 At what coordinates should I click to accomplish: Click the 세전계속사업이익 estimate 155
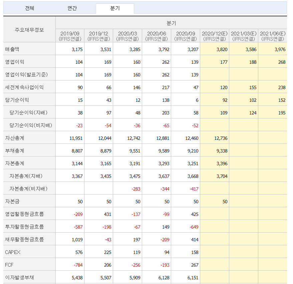[x=253, y=88]
